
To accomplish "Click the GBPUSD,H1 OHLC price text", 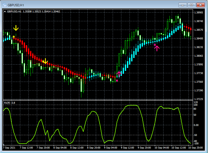I will pos(41,12).
